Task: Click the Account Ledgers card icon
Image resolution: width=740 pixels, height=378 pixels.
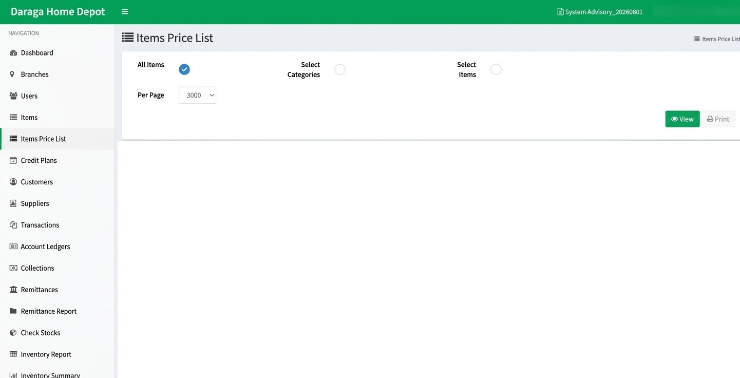Action: tap(13, 247)
